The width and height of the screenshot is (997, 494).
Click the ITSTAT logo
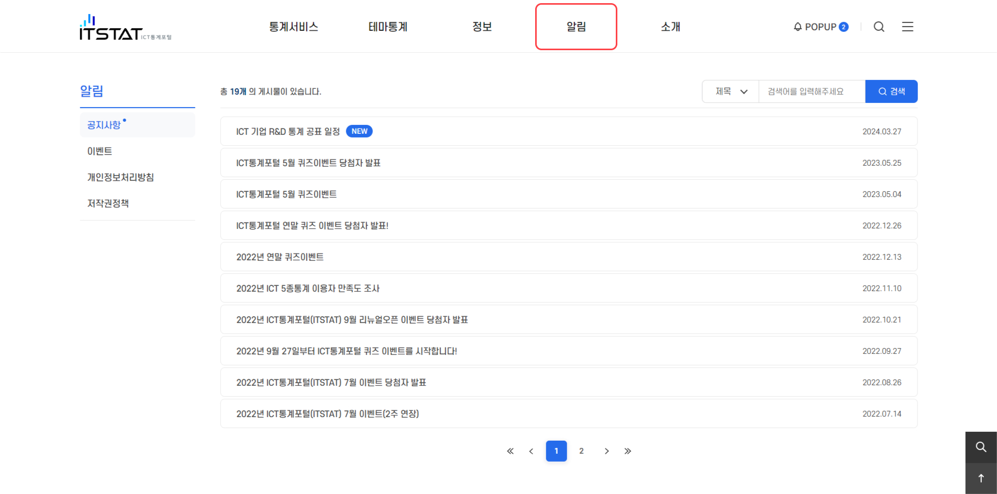(126, 27)
